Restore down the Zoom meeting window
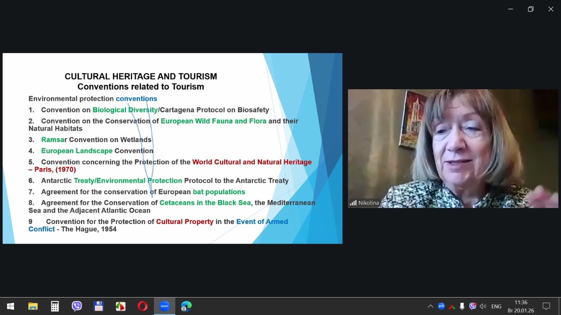 530,9
